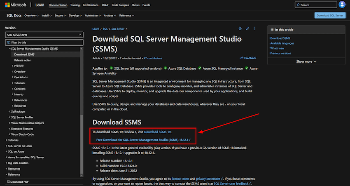Open Events in top navigation
The image size is (350, 186).
coord(146,5)
